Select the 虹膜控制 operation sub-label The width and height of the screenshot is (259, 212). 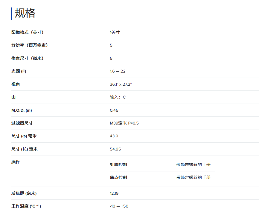coord(118,165)
